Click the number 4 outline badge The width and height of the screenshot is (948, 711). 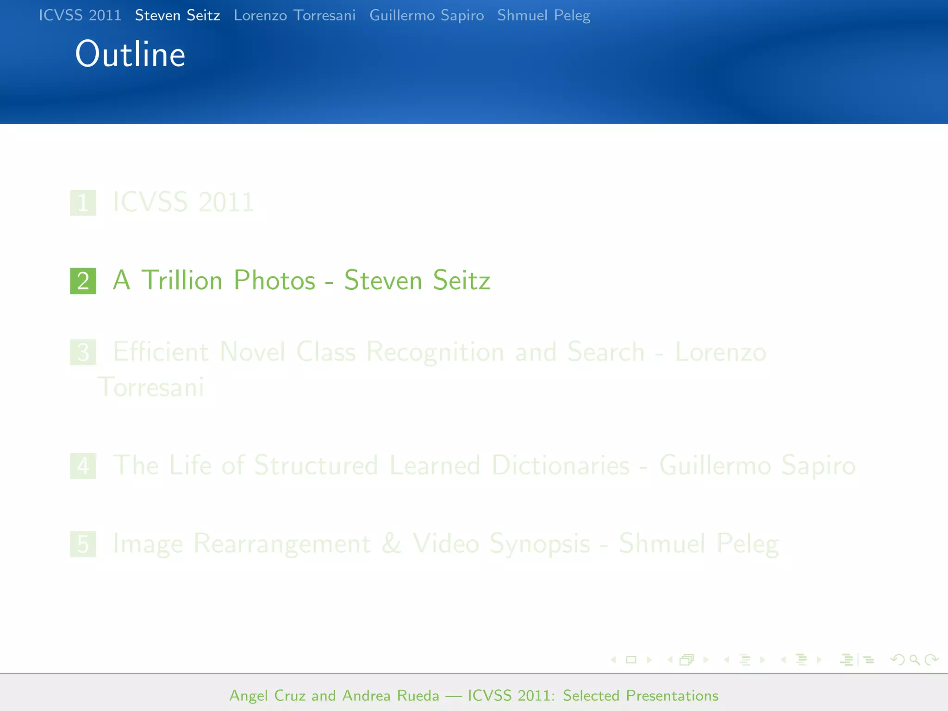83,466
